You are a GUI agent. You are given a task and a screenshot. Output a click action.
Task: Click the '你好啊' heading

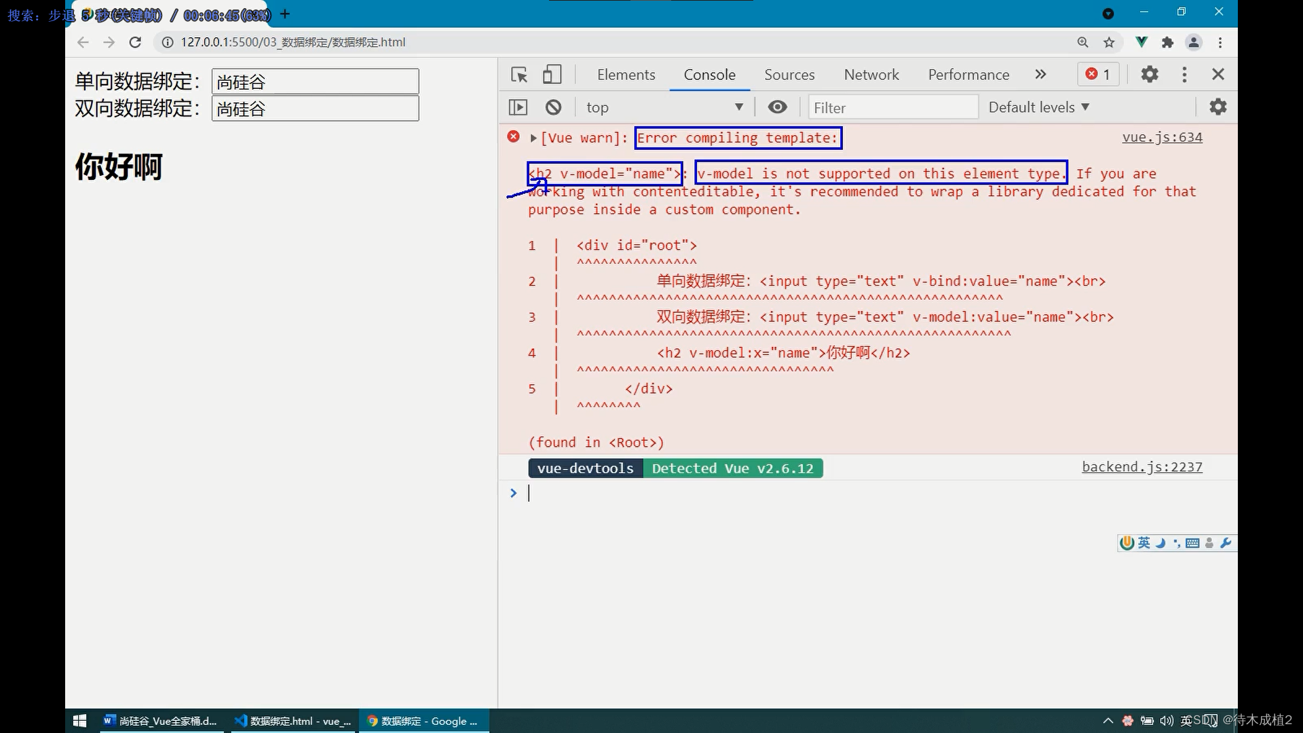(x=119, y=167)
